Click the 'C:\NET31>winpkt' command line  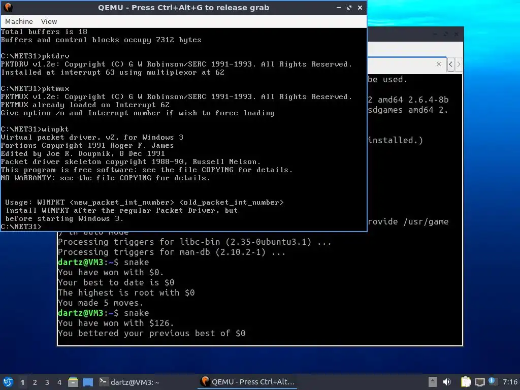pos(35,129)
